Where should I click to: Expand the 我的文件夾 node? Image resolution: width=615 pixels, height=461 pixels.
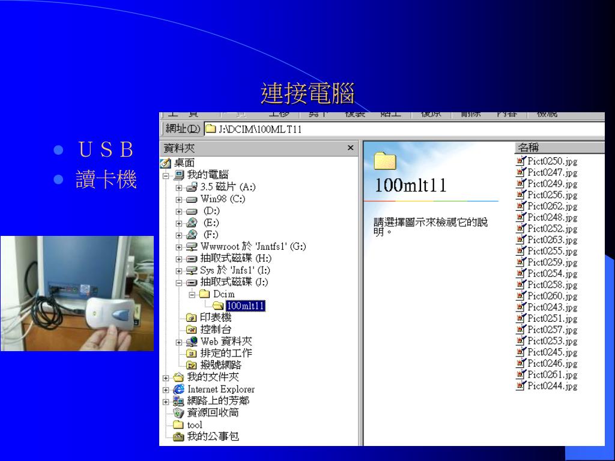(x=166, y=378)
